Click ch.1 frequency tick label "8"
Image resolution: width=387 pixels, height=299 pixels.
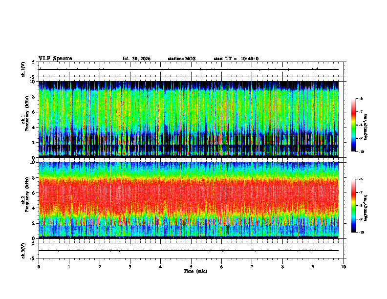tap(34, 97)
